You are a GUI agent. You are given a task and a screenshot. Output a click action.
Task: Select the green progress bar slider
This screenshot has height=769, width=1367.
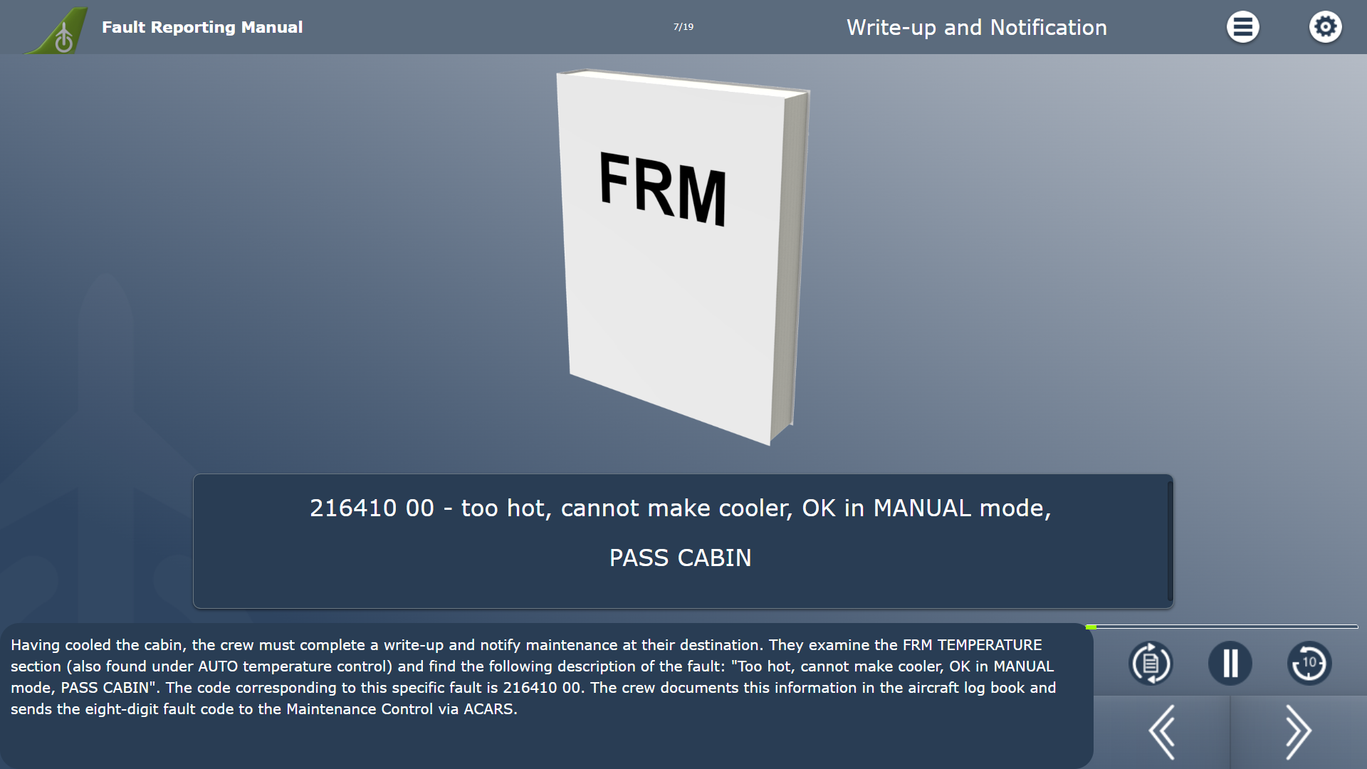[1094, 627]
